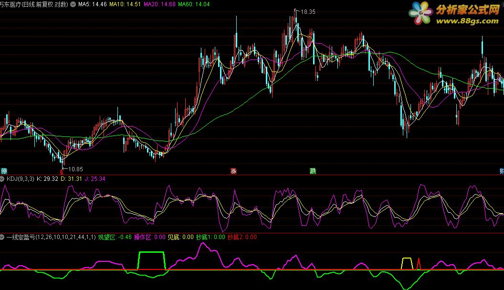Click the 18.35 high price label
This screenshot has width=504, height=290.
pyautogui.click(x=308, y=12)
